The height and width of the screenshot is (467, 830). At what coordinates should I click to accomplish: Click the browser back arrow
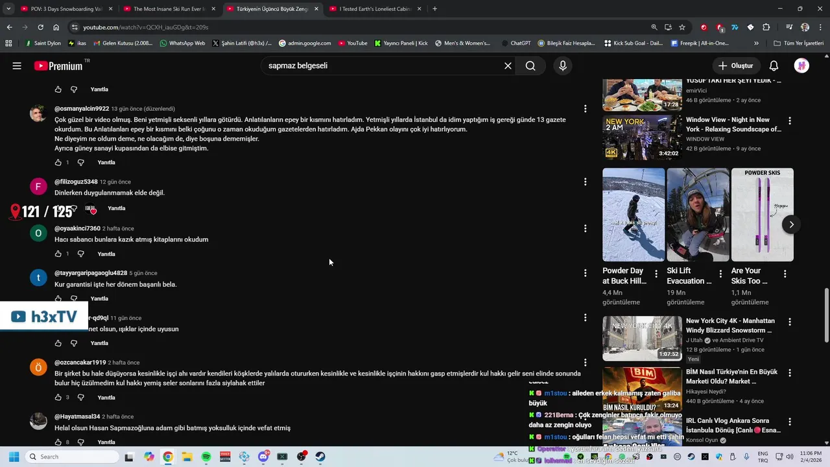(x=9, y=27)
